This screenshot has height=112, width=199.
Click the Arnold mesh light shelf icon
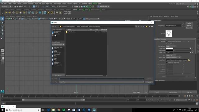click(21, 12)
